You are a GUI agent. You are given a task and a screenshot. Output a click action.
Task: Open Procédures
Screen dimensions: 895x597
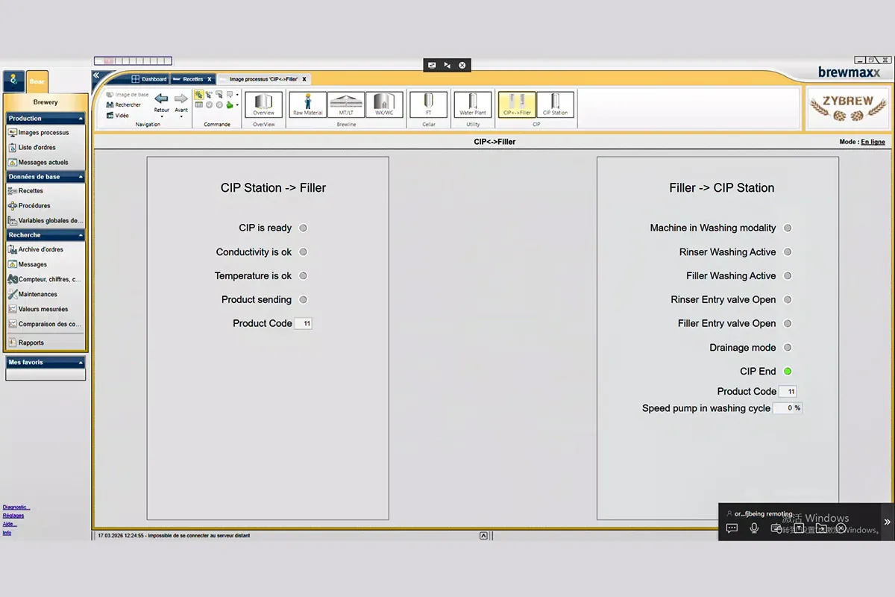click(30, 206)
